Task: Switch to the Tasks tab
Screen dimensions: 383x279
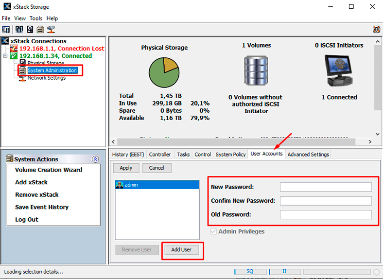Action: [x=183, y=155]
